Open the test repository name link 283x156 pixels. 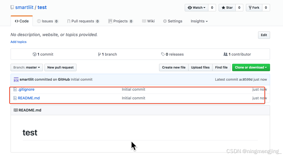tap(42, 7)
